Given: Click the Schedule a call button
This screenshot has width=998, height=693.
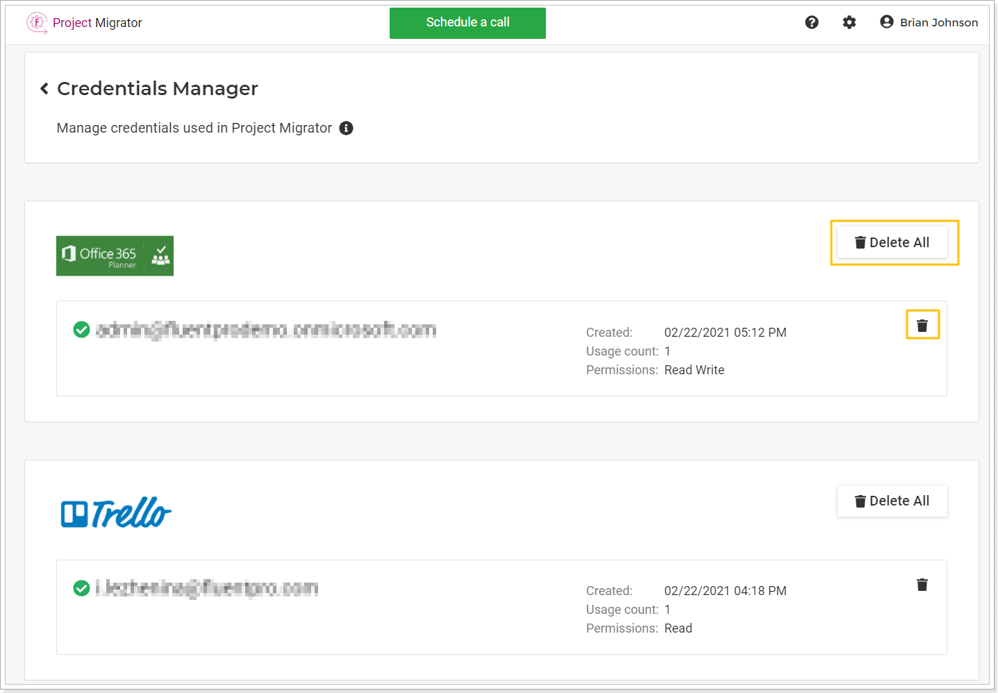Looking at the screenshot, I should (x=467, y=23).
